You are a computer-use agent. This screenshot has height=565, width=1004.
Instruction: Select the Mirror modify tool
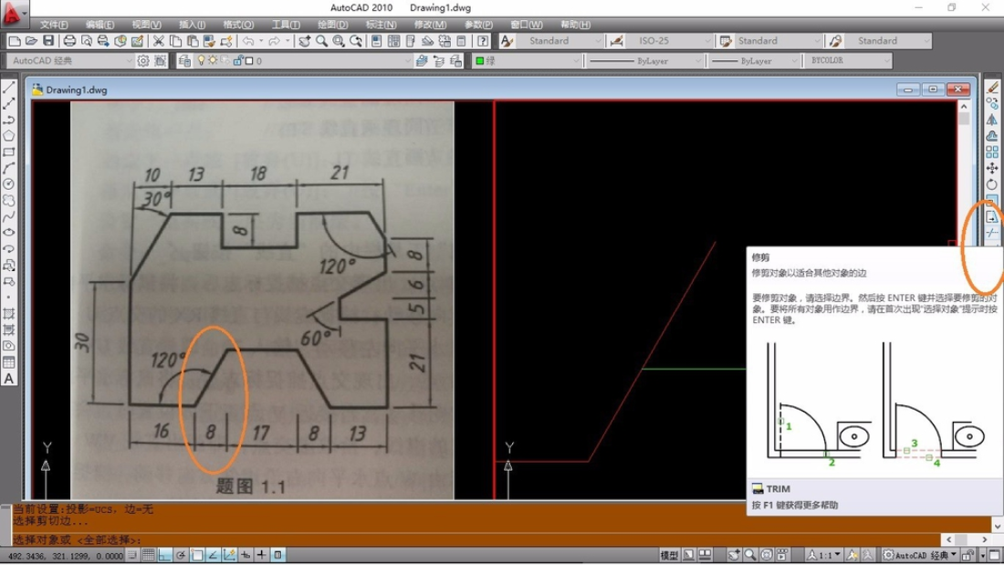(992, 120)
